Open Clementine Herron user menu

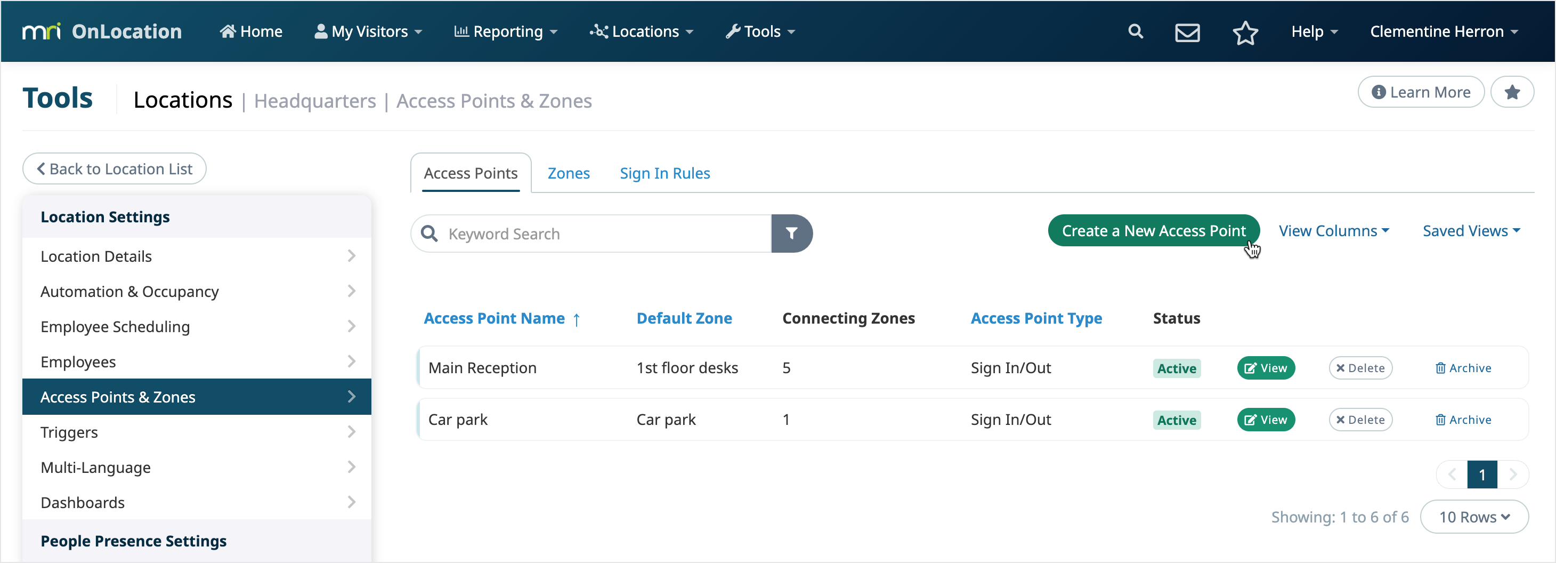click(1444, 31)
